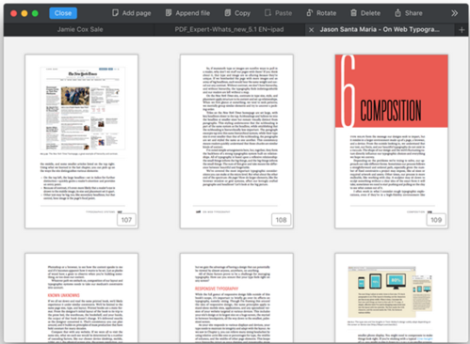
Task: Click the Add page toolbar icon
Action: pyautogui.click(x=115, y=13)
